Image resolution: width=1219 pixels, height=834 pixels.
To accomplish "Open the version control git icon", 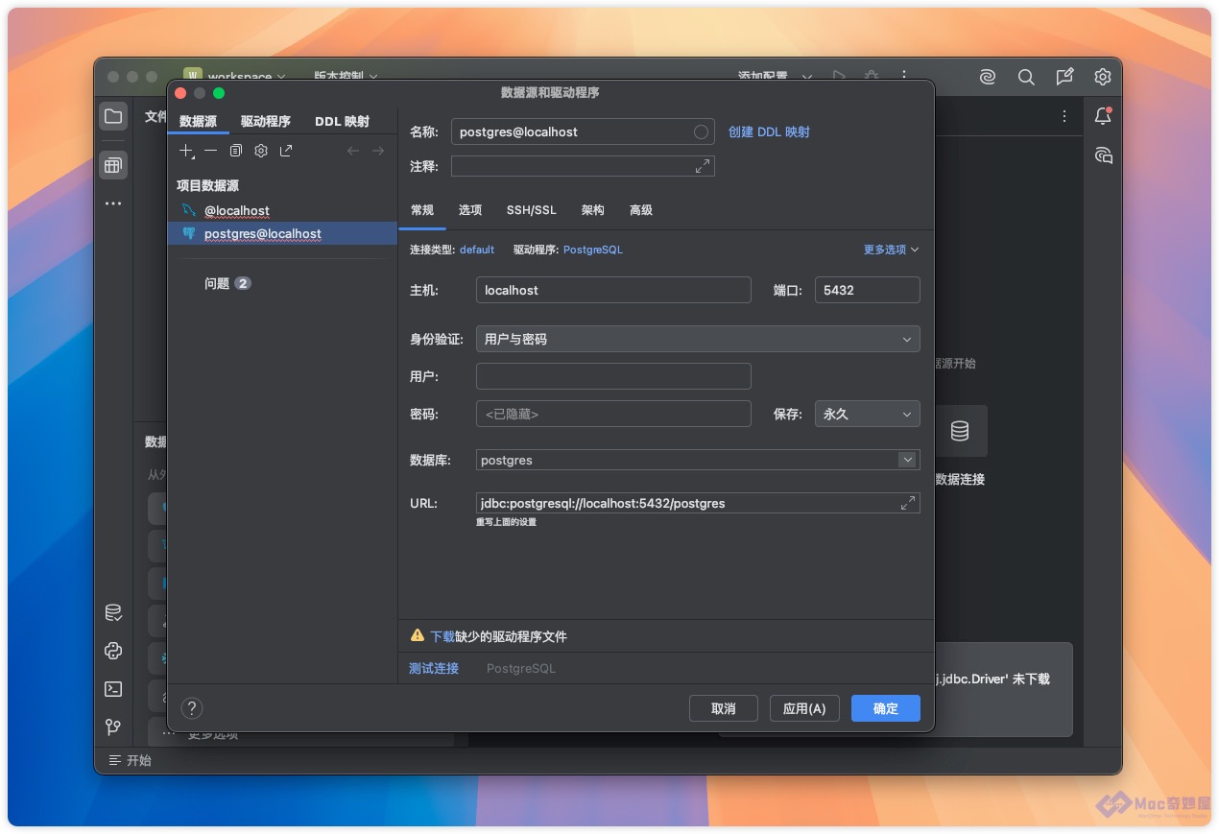I will (113, 727).
